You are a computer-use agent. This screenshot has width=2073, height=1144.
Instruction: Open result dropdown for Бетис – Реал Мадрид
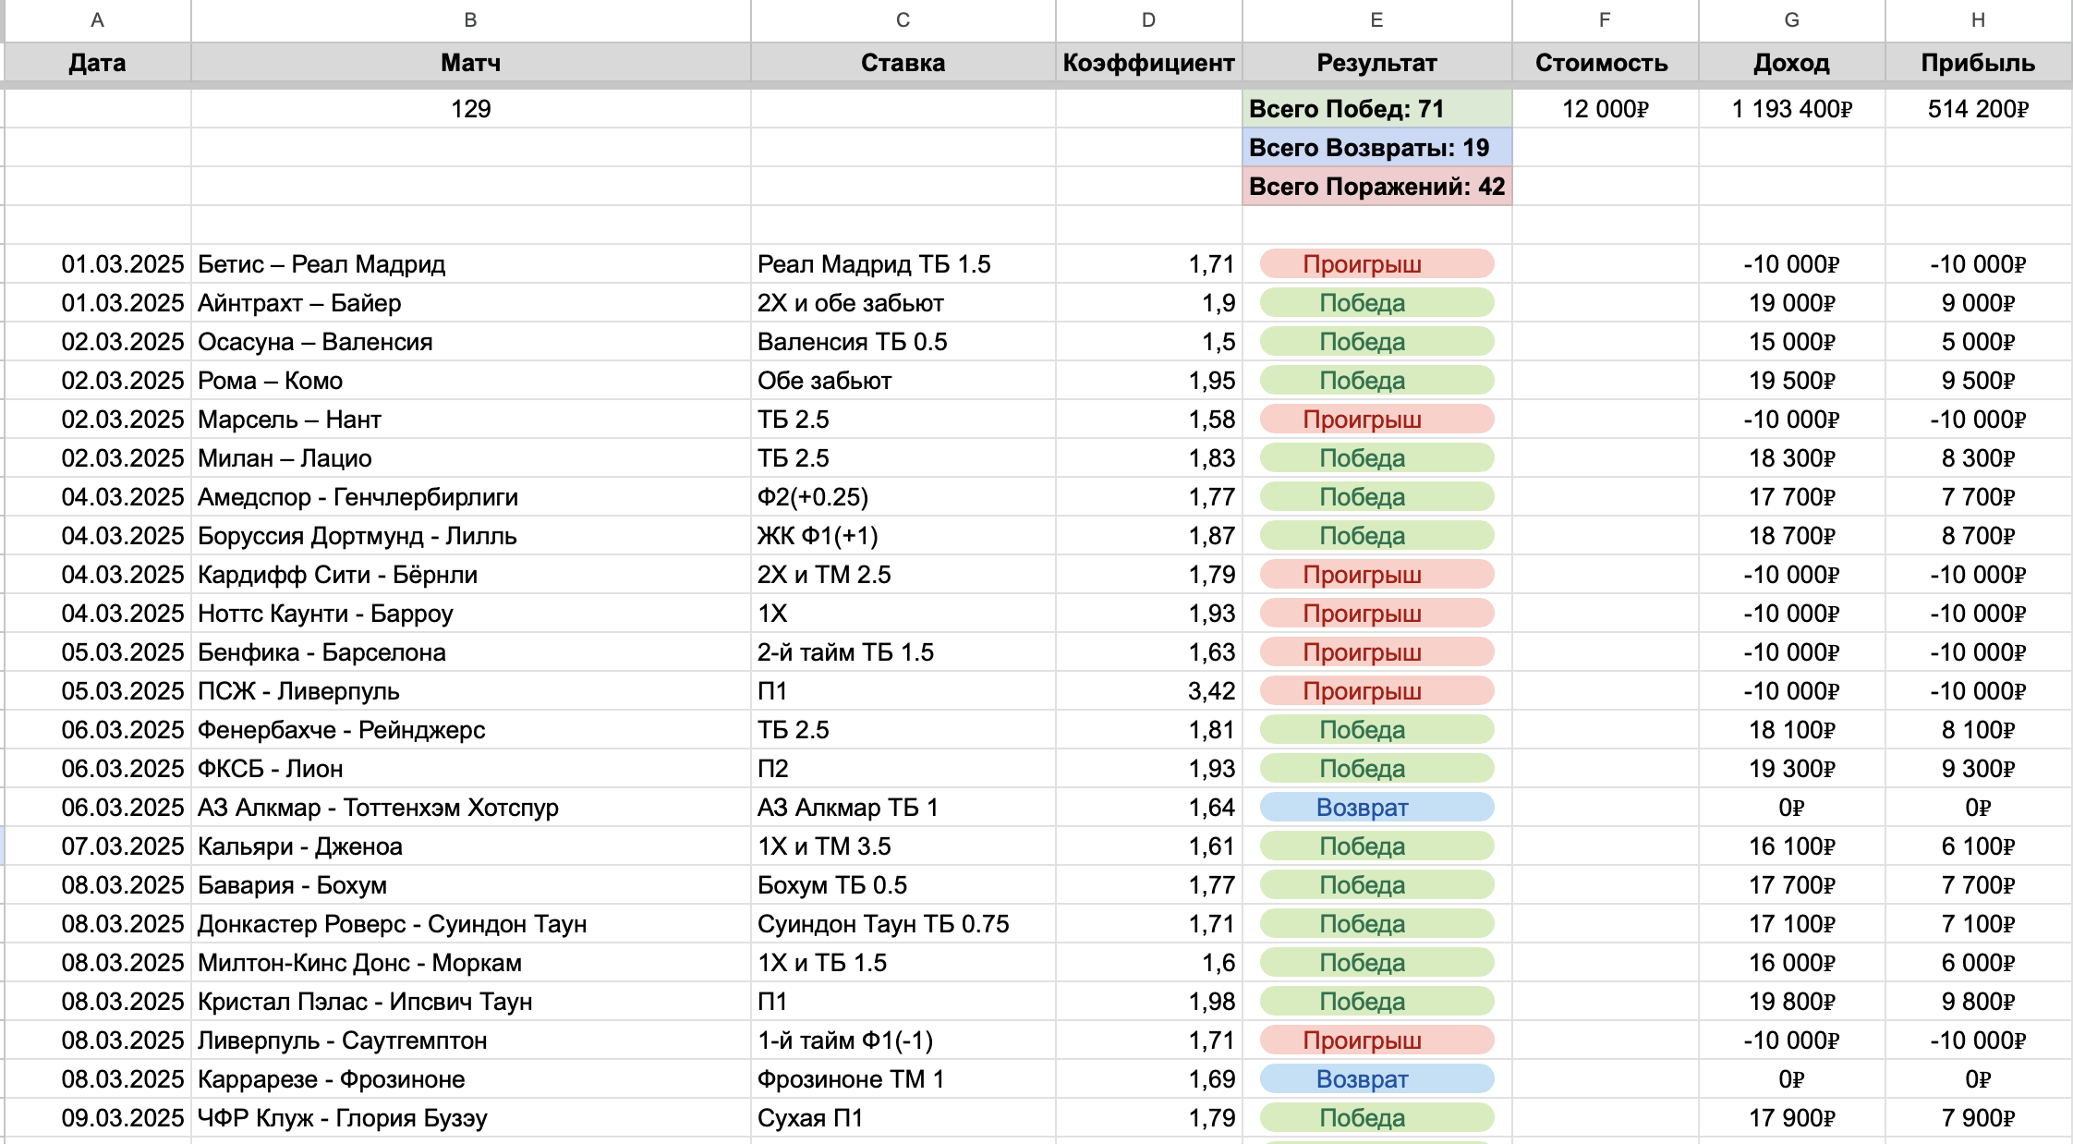1376,264
